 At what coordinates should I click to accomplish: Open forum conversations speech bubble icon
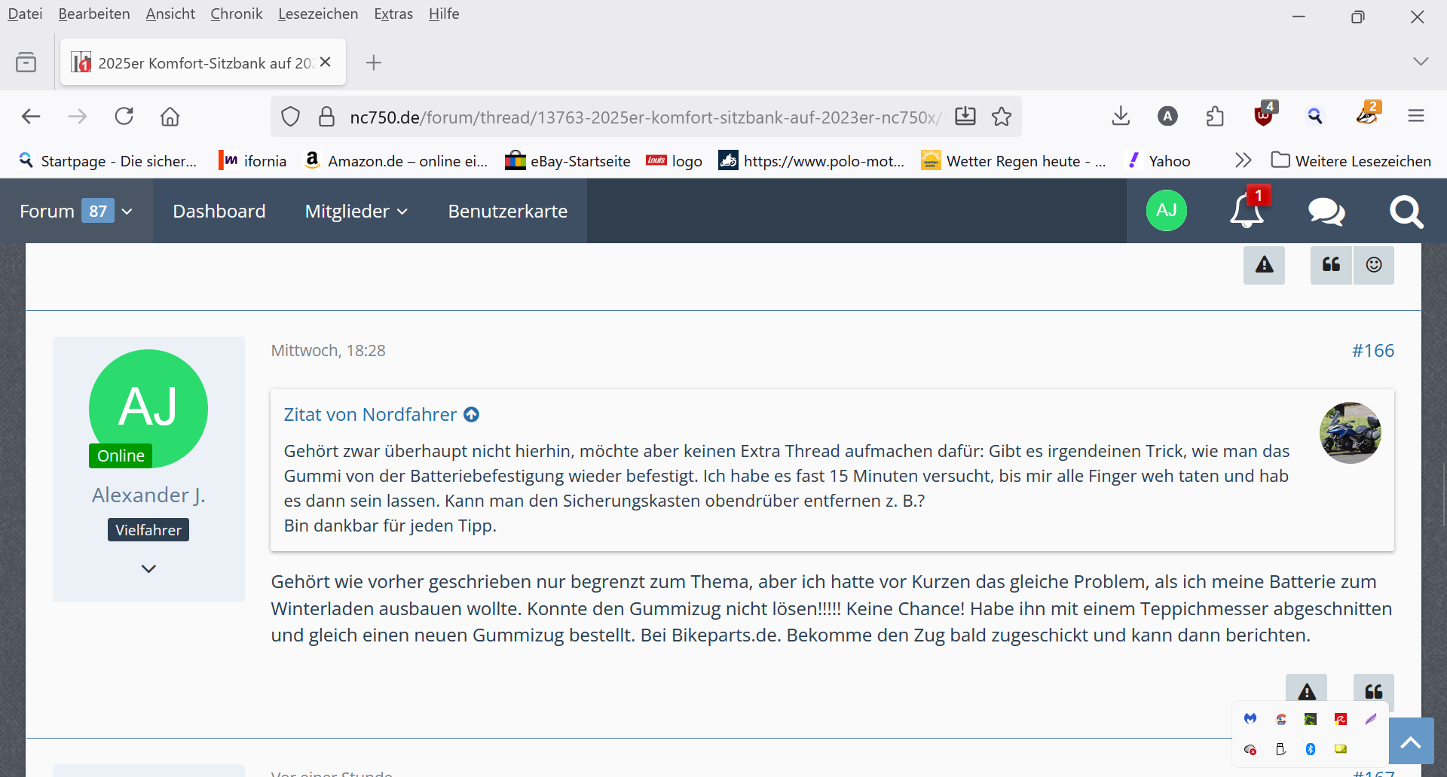pos(1326,211)
